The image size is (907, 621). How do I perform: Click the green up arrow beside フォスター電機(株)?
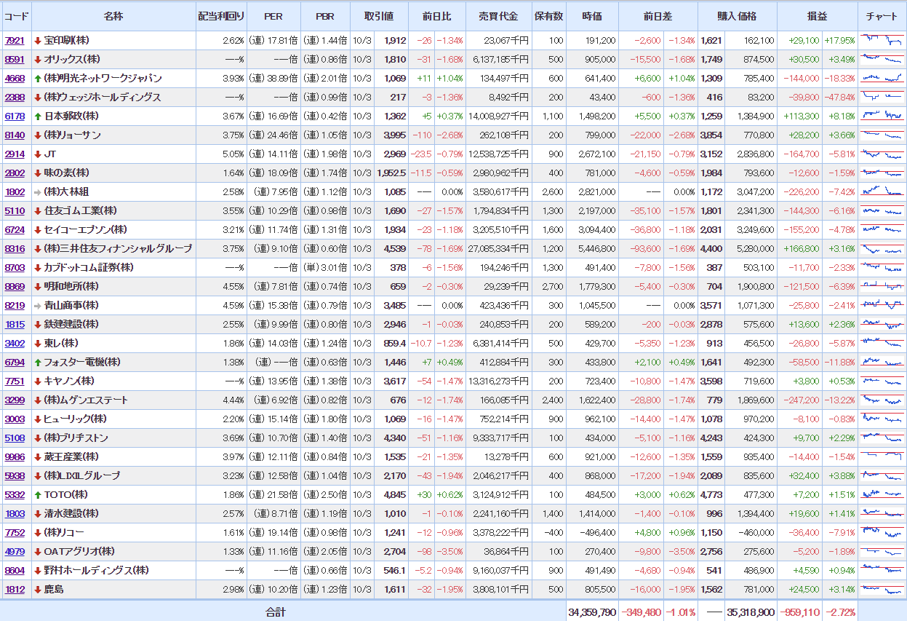coord(38,362)
